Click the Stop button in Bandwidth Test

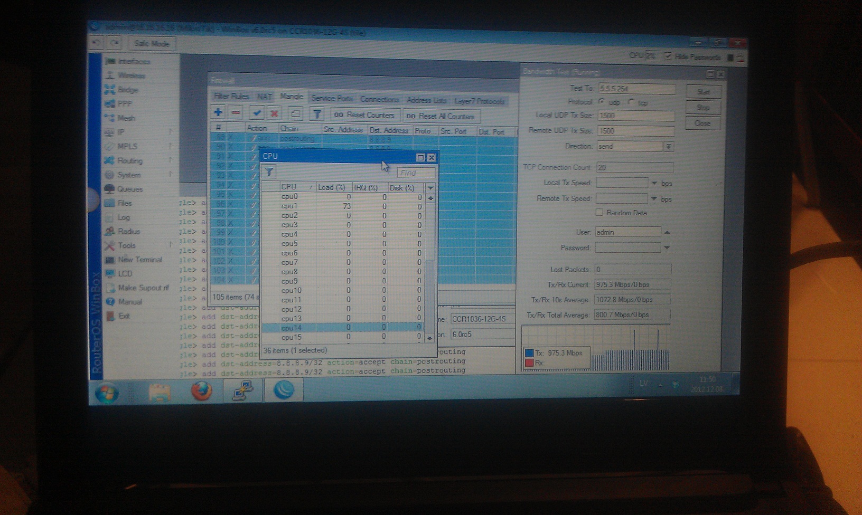(x=703, y=108)
